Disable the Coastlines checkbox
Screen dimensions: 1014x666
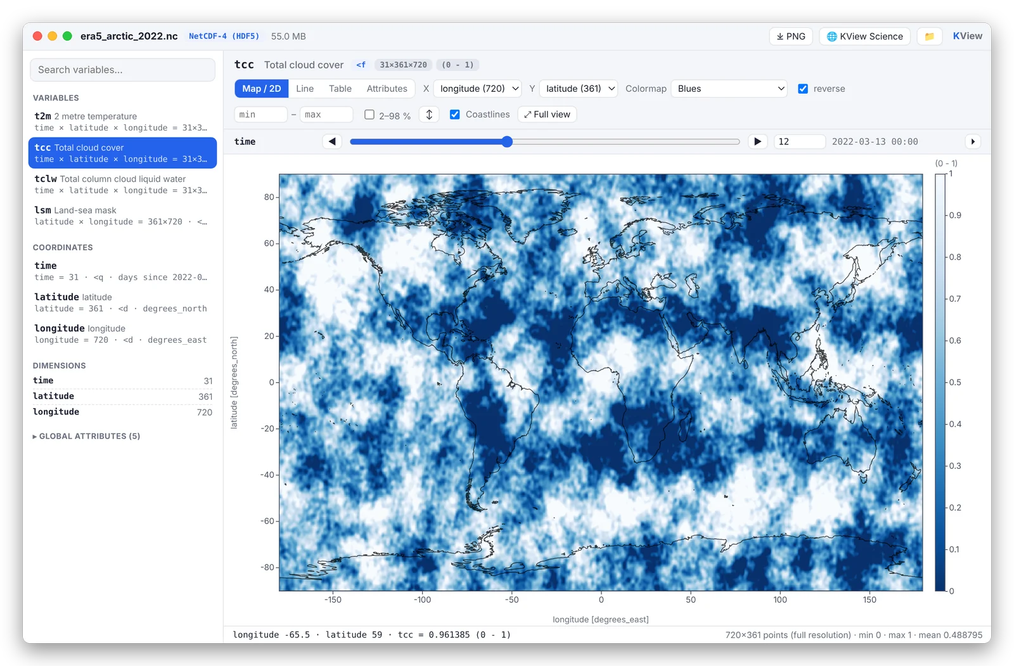point(454,115)
